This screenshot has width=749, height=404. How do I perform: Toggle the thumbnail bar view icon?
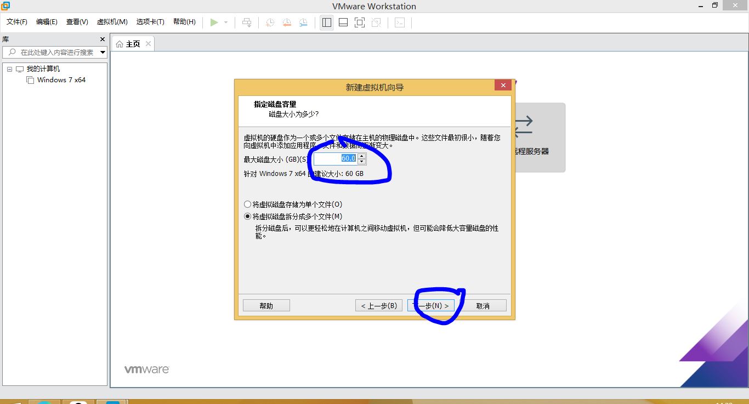[x=343, y=22]
